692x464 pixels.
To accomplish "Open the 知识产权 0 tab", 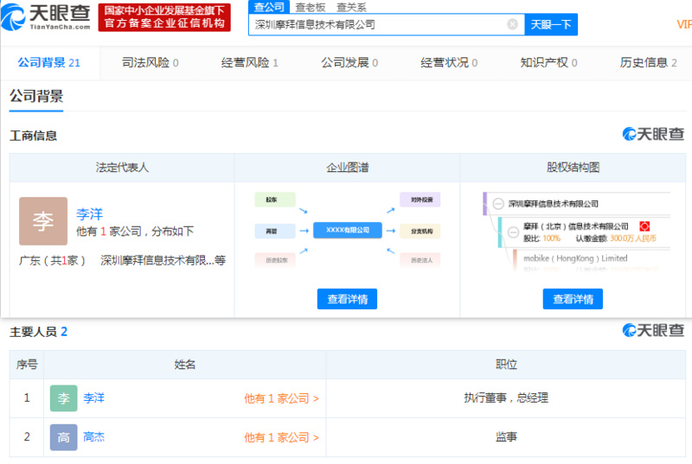I will pos(548,62).
